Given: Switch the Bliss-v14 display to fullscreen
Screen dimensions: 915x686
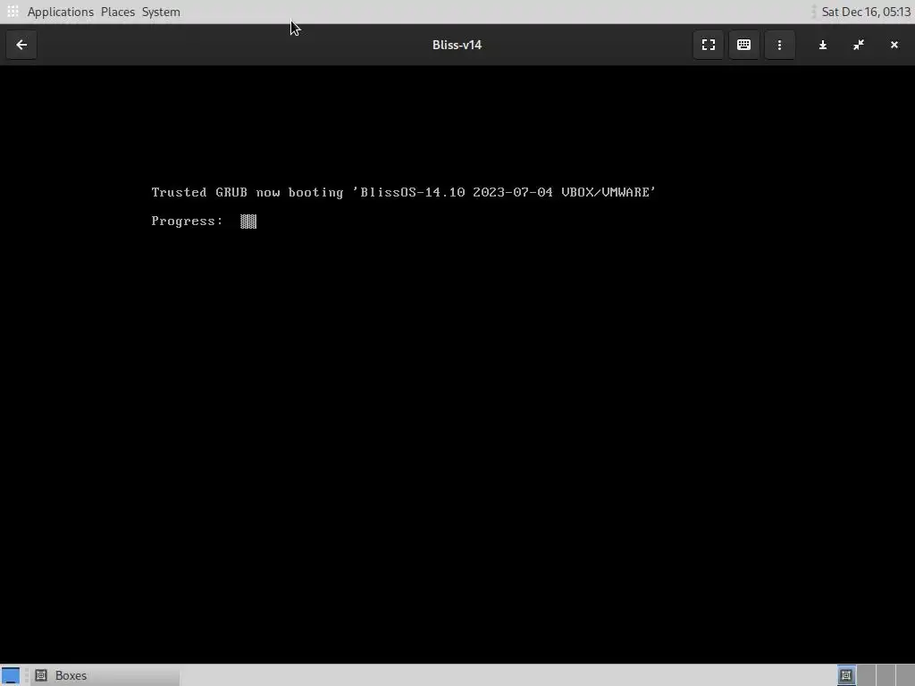Looking at the screenshot, I should click(x=708, y=45).
